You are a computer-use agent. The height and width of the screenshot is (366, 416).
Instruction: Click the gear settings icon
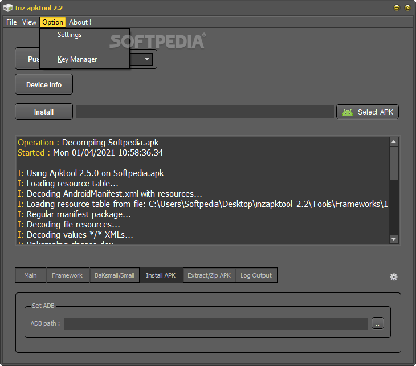click(394, 277)
